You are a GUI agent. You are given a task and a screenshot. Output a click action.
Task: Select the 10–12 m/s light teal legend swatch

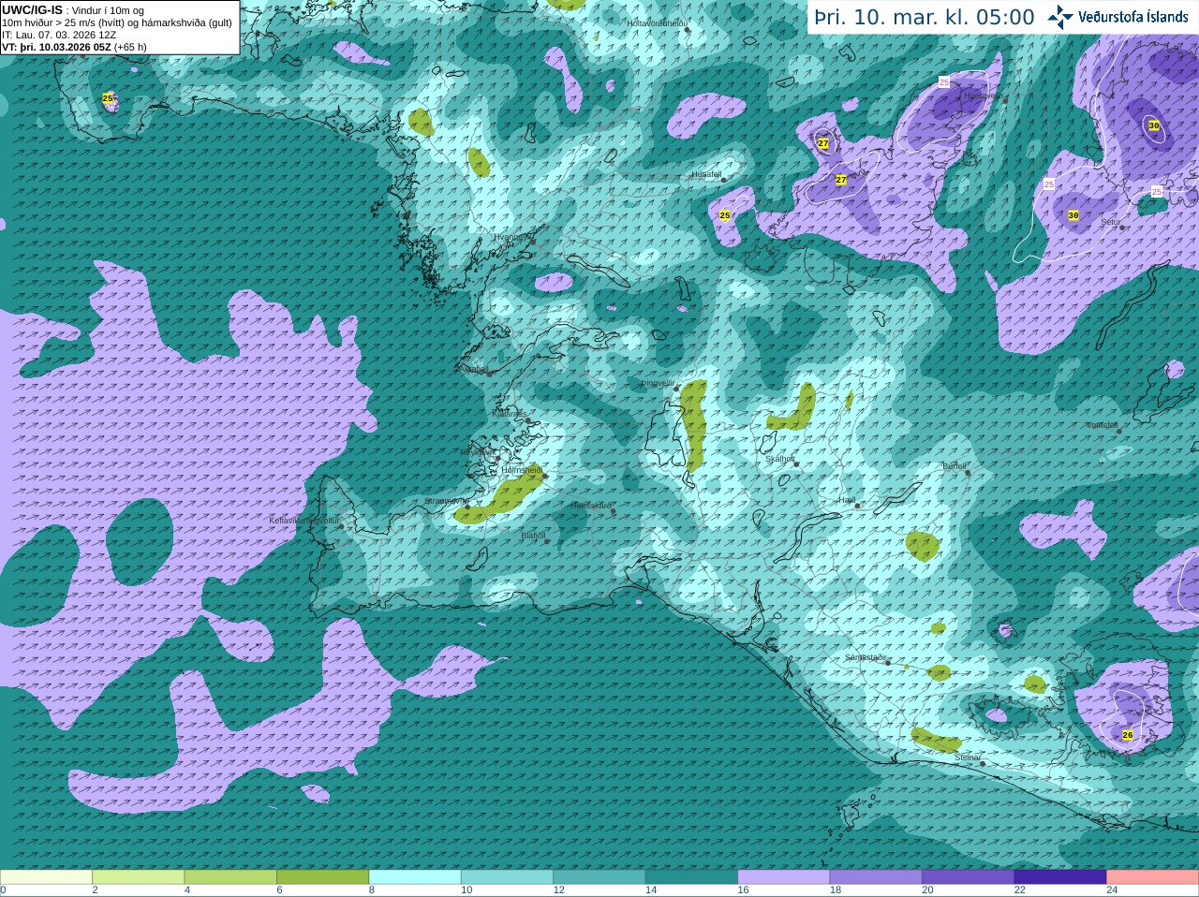click(x=507, y=877)
